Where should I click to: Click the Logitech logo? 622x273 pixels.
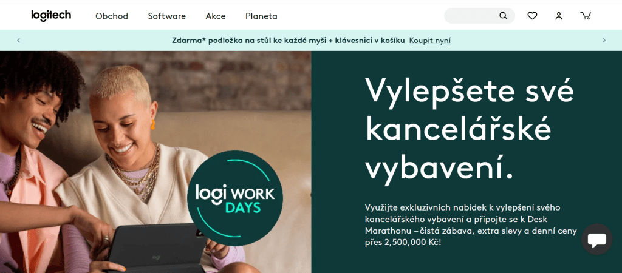pos(51,15)
